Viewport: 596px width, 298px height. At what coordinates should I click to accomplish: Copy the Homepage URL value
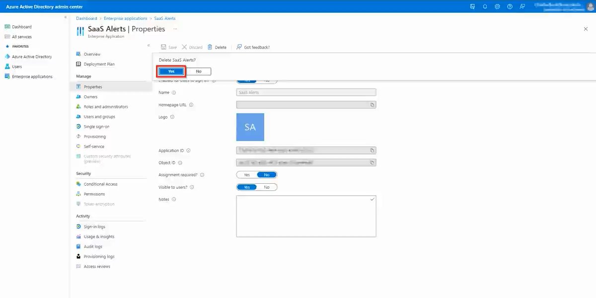pos(372,105)
